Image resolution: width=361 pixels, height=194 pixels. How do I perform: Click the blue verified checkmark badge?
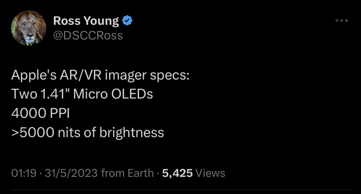point(127,21)
